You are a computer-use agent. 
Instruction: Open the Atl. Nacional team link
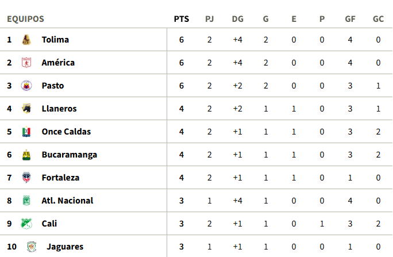pos(67,201)
